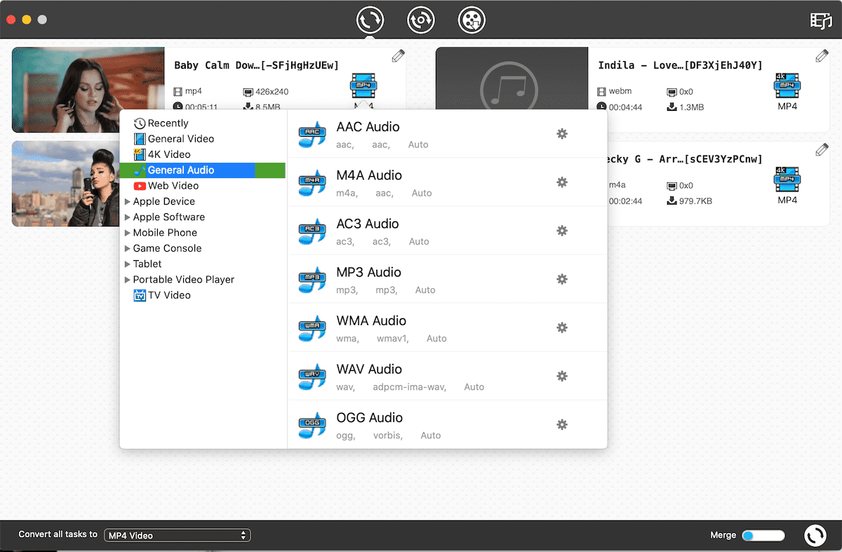Open the Download tab icon in top toolbar
The height and width of the screenshot is (552, 842).
[421, 20]
